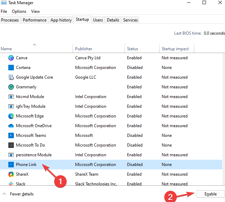Viewport: 225px width, 202px height.
Task: Open the App history tab
Action: 61,20
